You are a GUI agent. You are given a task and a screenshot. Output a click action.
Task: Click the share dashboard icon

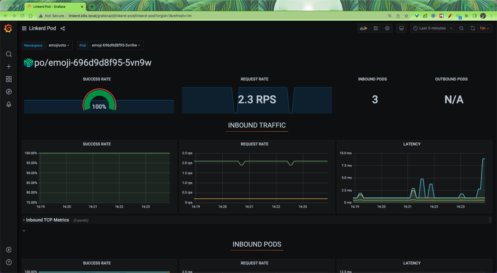click(x=63, y=29)
